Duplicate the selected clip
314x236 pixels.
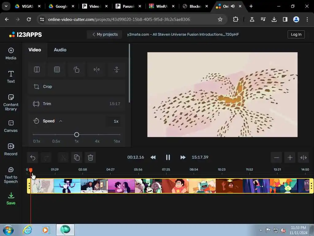77,158
